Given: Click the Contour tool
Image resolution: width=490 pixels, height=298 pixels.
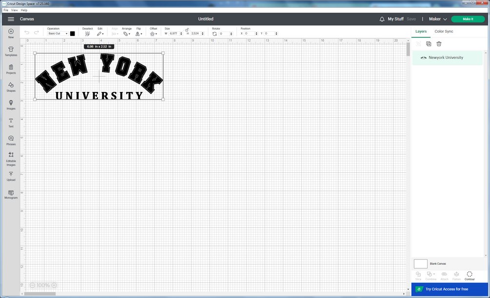Looking at the screenshot, I should [x=470, y=276].
